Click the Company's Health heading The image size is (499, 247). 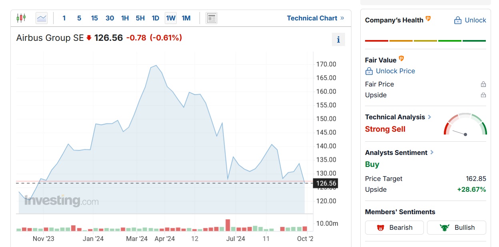[x=394, y=20]
